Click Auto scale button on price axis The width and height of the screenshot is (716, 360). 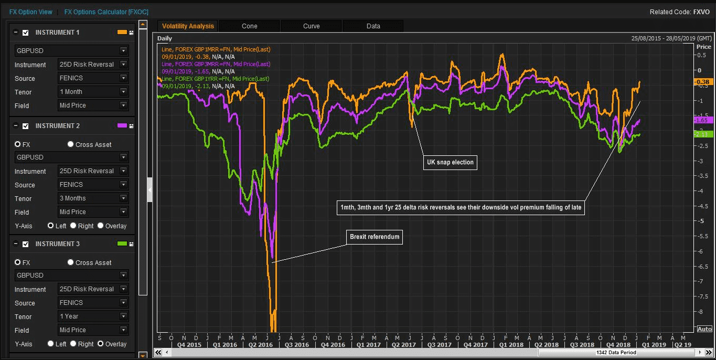(704, 329)
